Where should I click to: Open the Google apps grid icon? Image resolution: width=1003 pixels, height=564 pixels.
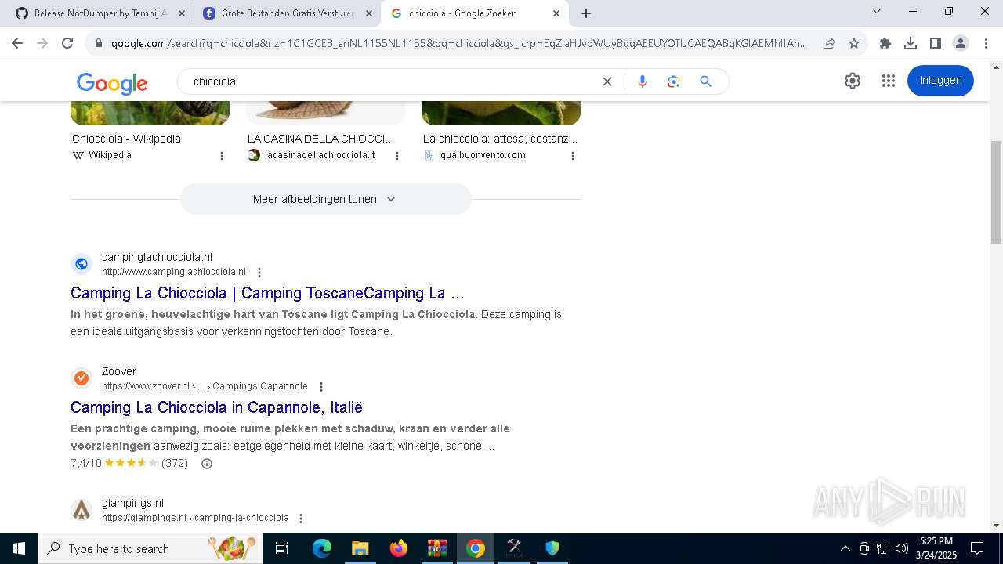pyautogui.click(x=888, y=81)
